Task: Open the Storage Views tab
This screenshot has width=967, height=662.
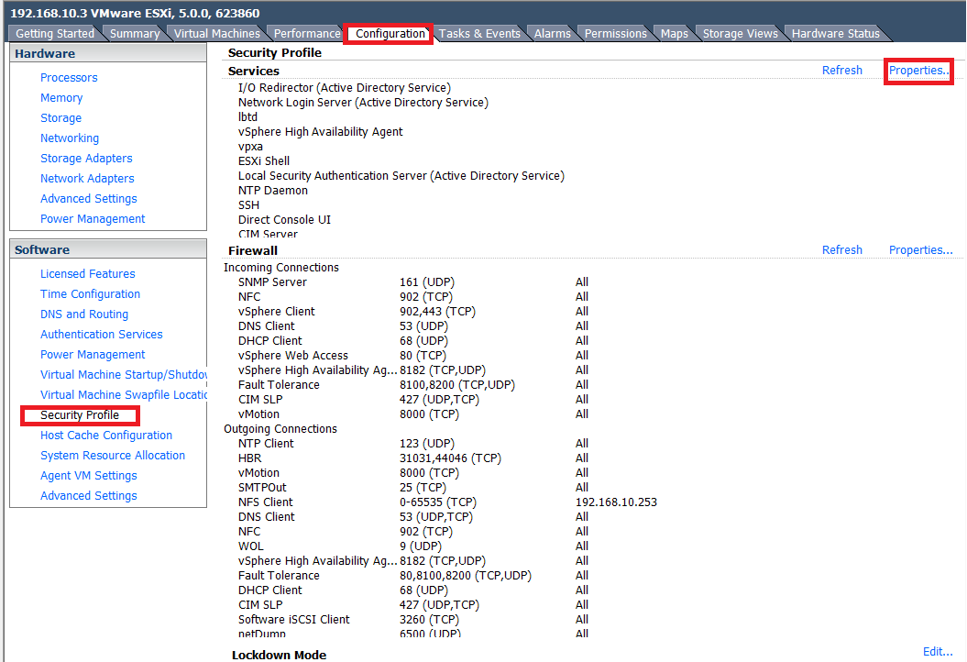Action: coord(740,33)
